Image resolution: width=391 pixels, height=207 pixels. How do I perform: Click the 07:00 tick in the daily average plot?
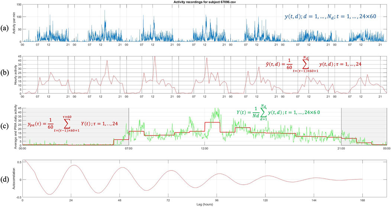click(x=129, y=148)
